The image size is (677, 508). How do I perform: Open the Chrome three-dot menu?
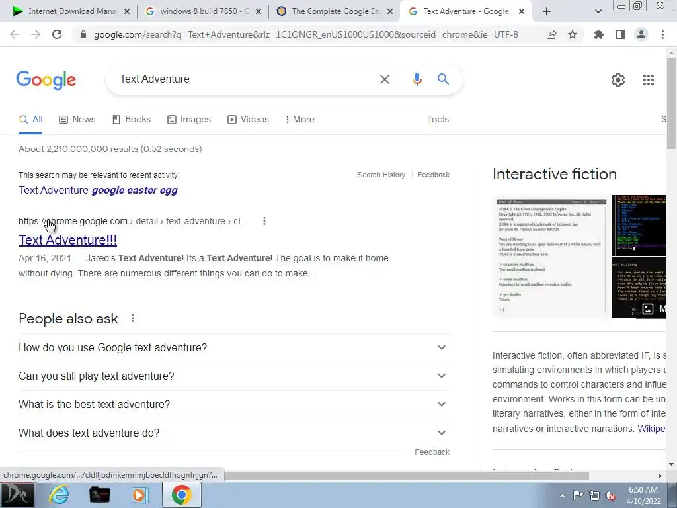point(662,34)
